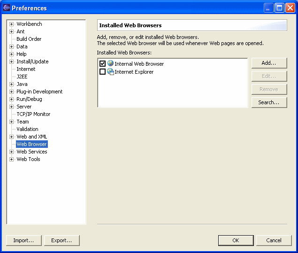298x253 pixels.
Task: Select Server in the preferences tree
Action: tap(24, 107)
